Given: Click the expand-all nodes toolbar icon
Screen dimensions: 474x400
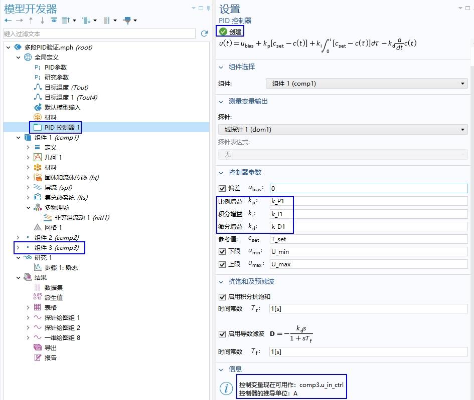Looking at the screenshot, I should pyautogui.click(x=66, y=20).
